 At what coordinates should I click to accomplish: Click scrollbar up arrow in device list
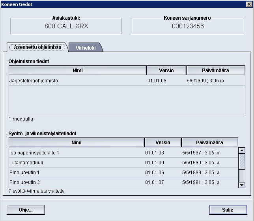tap(242, 150)
